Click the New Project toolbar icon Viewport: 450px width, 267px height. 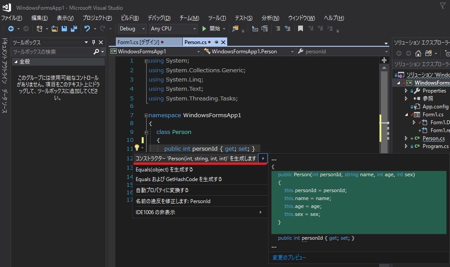pos(39,29)
